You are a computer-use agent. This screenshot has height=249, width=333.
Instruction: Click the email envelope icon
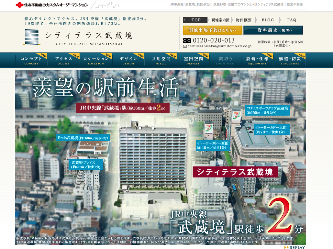185,46
